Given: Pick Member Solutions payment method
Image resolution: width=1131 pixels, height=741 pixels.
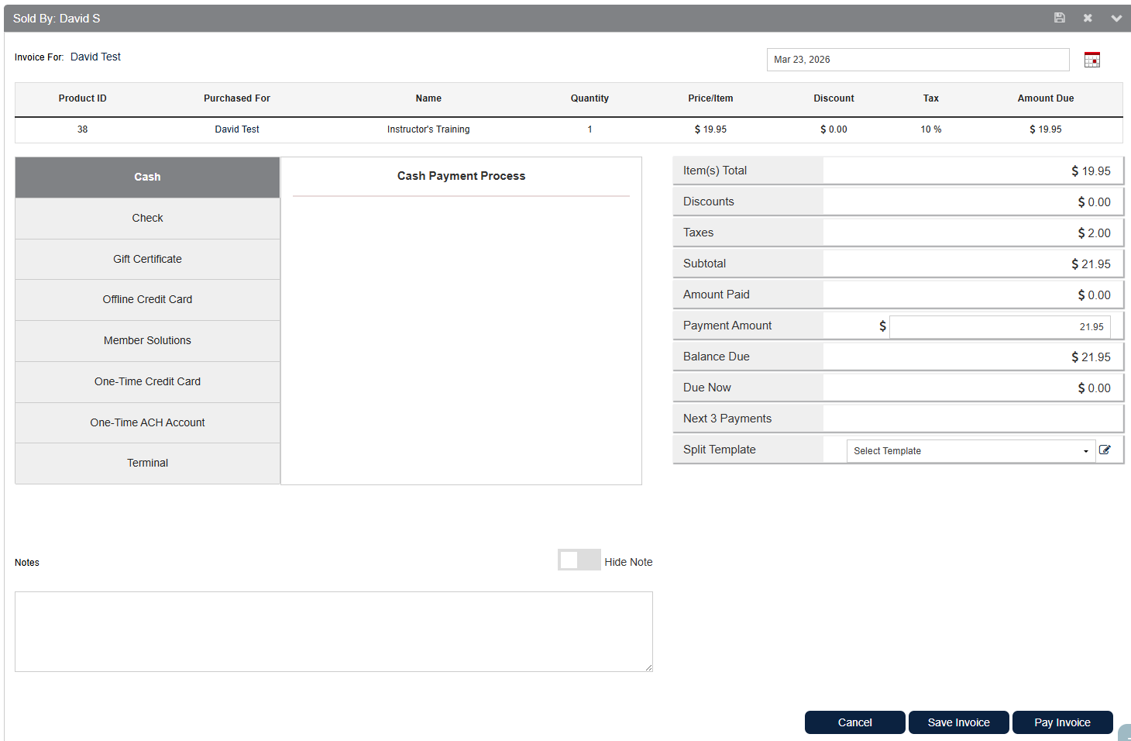Looking at the screenshot, I should [147, 341].
